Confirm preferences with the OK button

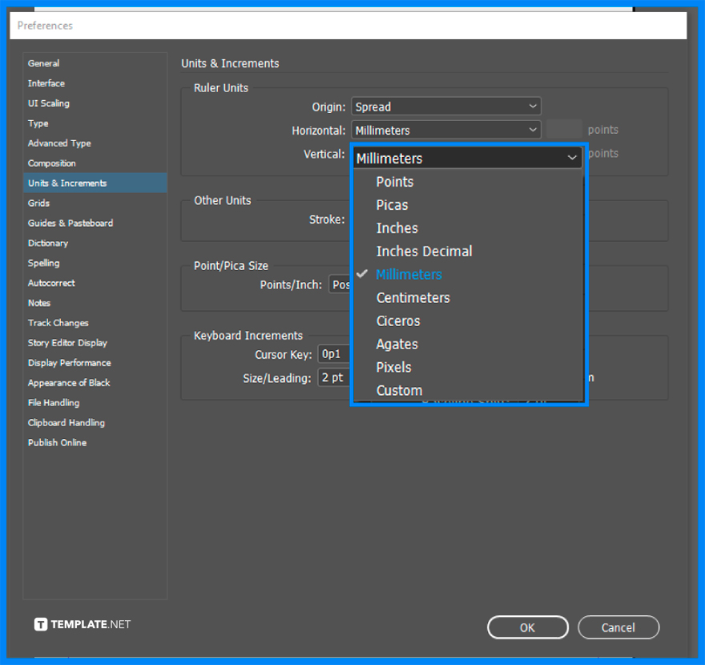[527, 627]
